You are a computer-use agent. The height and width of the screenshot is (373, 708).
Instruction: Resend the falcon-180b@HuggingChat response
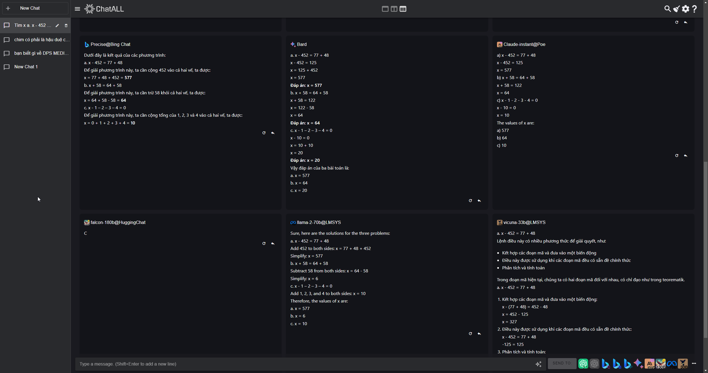pos(264,243)
